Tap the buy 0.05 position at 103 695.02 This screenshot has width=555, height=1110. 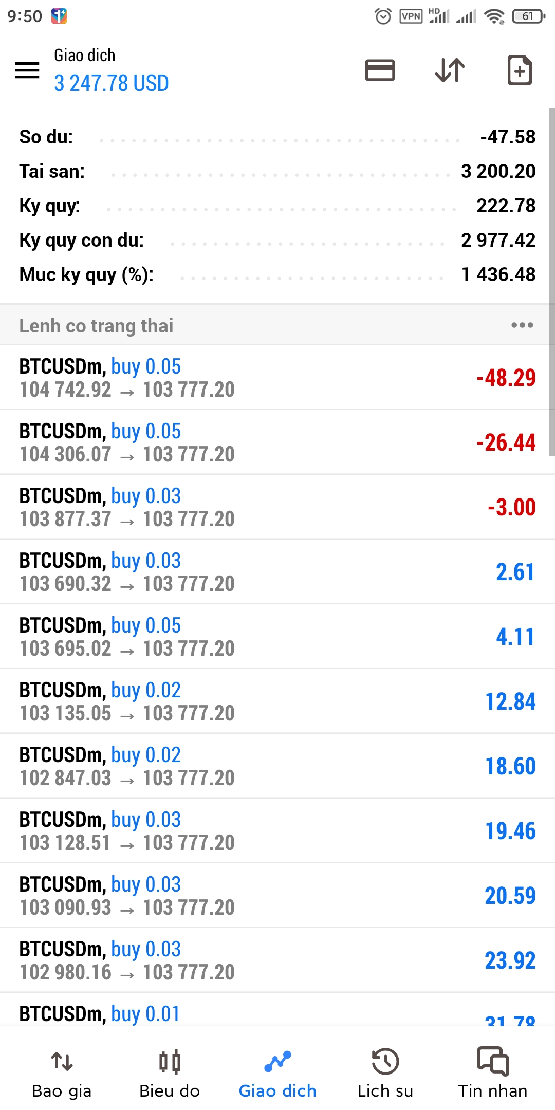click(277, 637)
